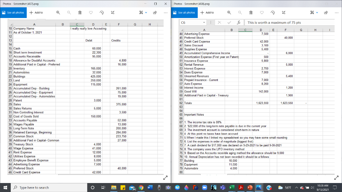Click See all photos in Screenshot (457) window
Image resolution: width=342 pixels, height=192 pixels.
click(x=13, y=13)
